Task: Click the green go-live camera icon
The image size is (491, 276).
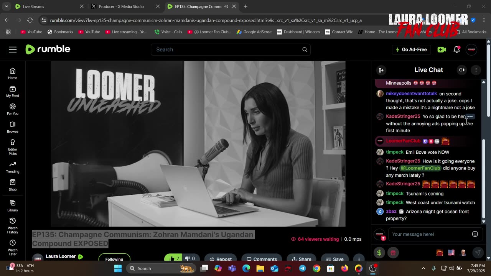Action: [442, 49]
